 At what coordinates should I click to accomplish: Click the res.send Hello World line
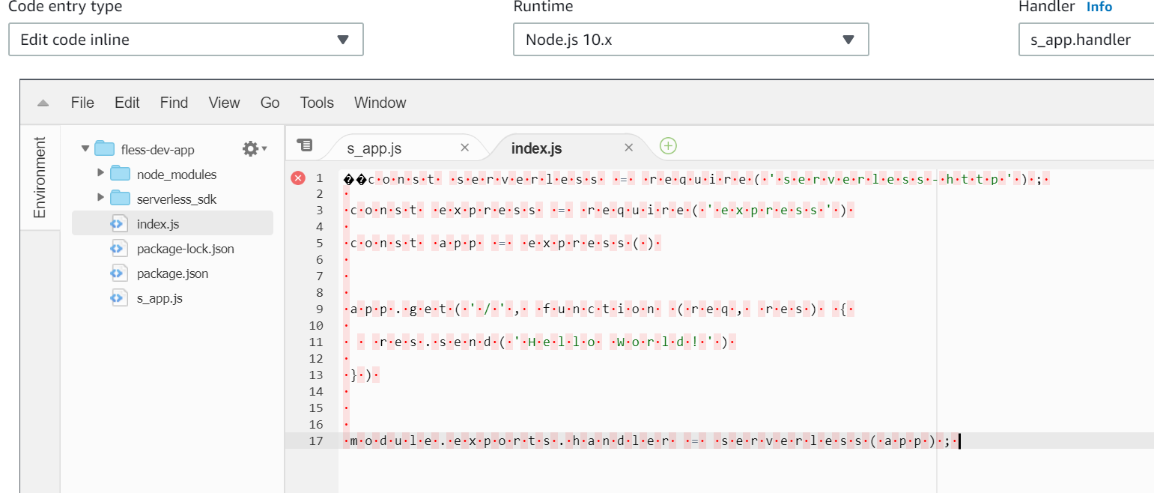tap(540, 342)
